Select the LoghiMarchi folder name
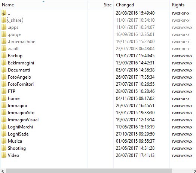 [x=20, y=127]
